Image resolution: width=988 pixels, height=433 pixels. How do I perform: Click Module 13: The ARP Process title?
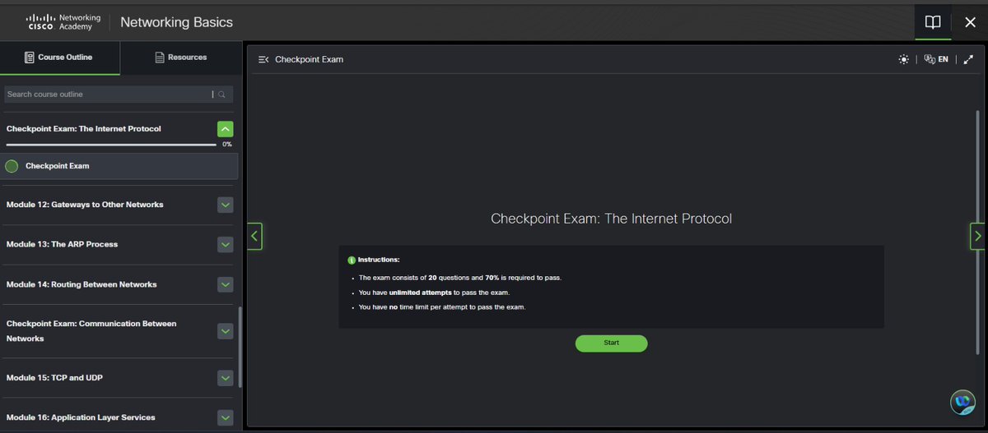[x=62, y=245]
